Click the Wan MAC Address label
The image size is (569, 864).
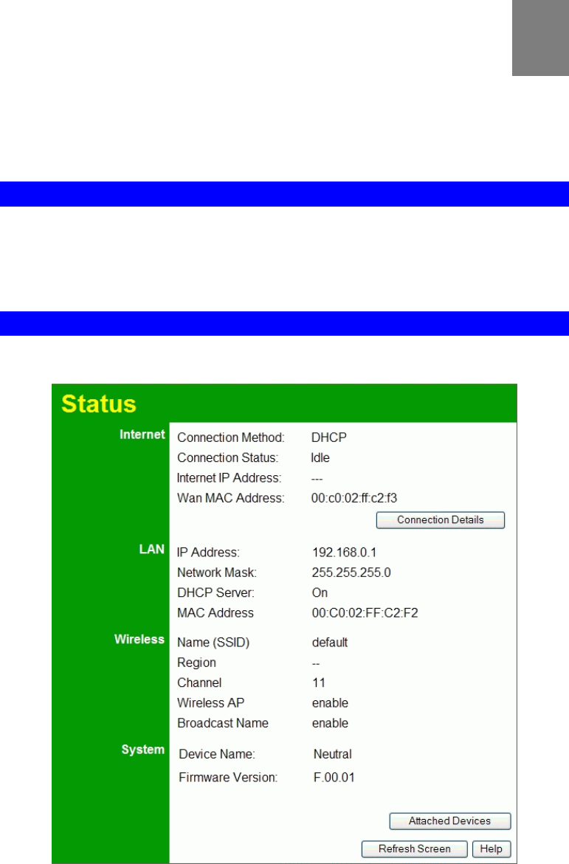(x=231, y=498)
